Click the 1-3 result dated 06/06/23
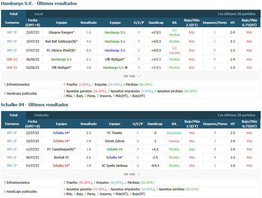Image resolution: width=262 pixels, height=198 pixels. coord(88,59)
